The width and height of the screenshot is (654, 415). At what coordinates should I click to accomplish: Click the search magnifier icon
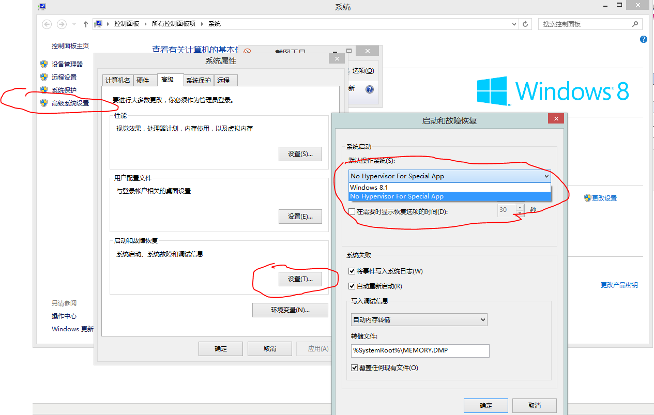pos(635,24)
